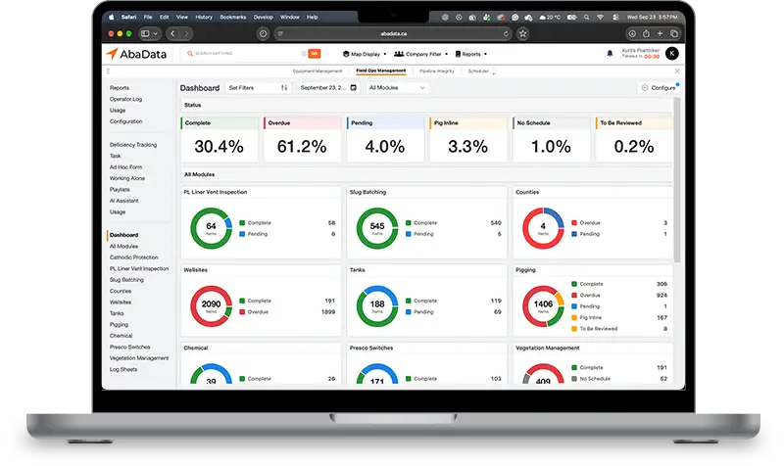Open Log Sheets in sidebar

(x=123, y=370)
